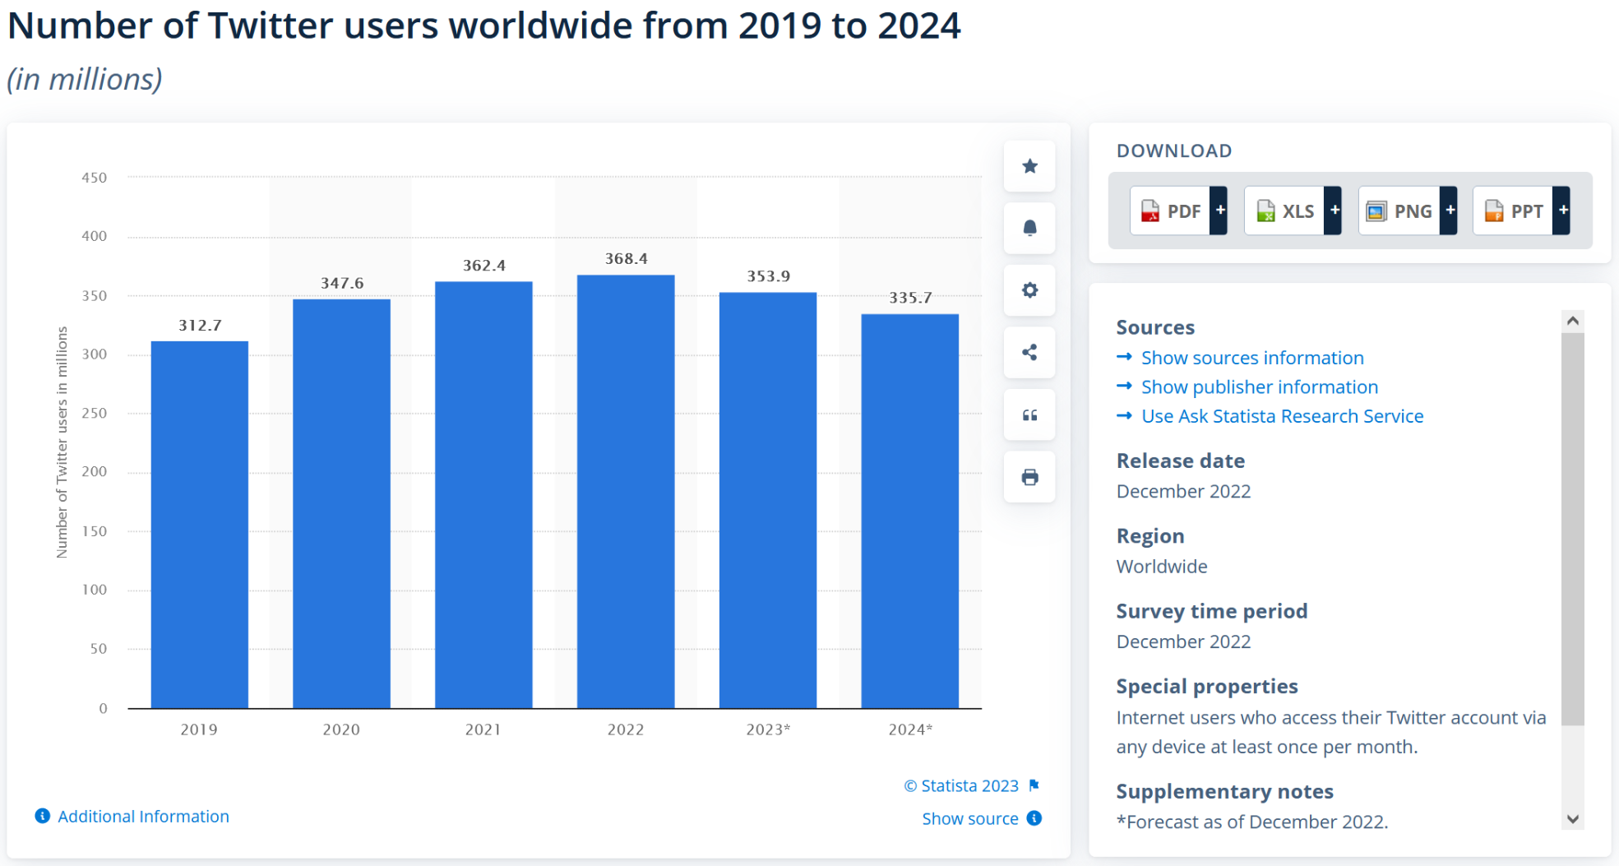Click the plus beside XLS
The image size is (1619, 866).
click(1334, 211)
